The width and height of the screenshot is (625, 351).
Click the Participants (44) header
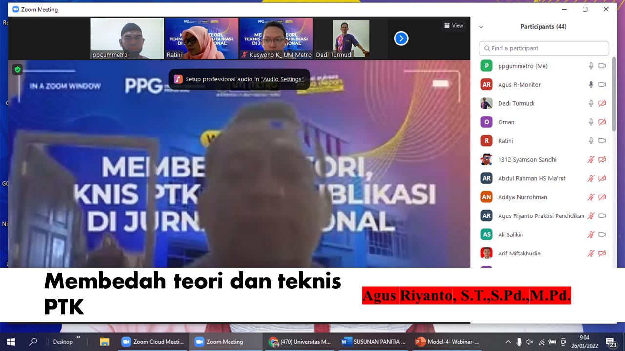tap(543, 27)
